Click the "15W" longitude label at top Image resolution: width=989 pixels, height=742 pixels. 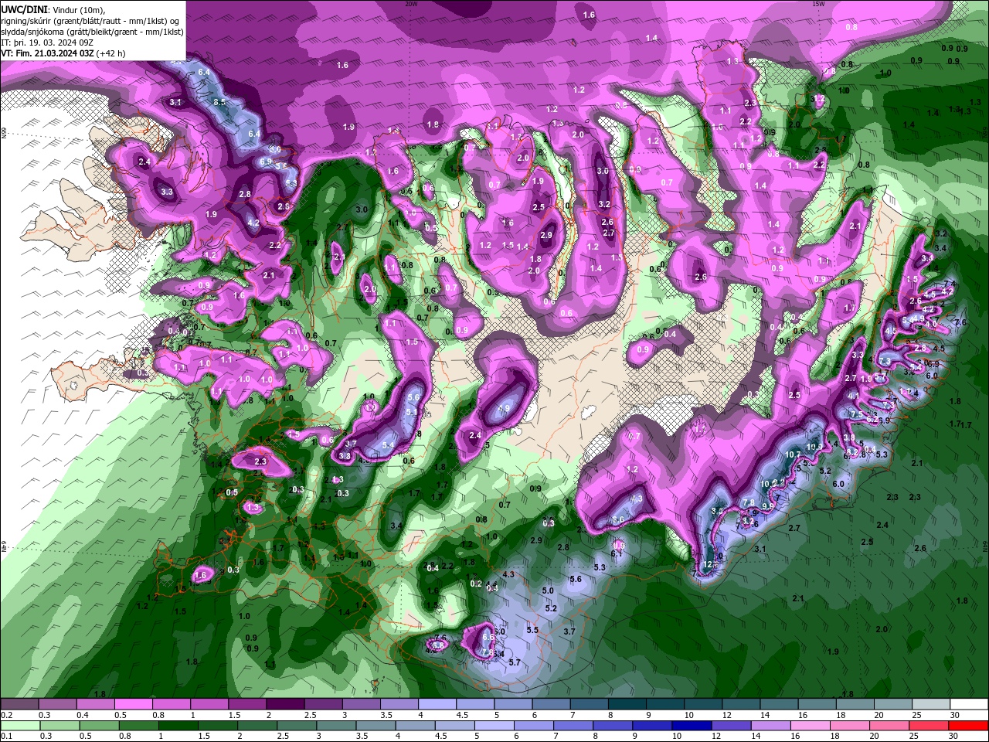pyautogui.click(x=817, y=4)
